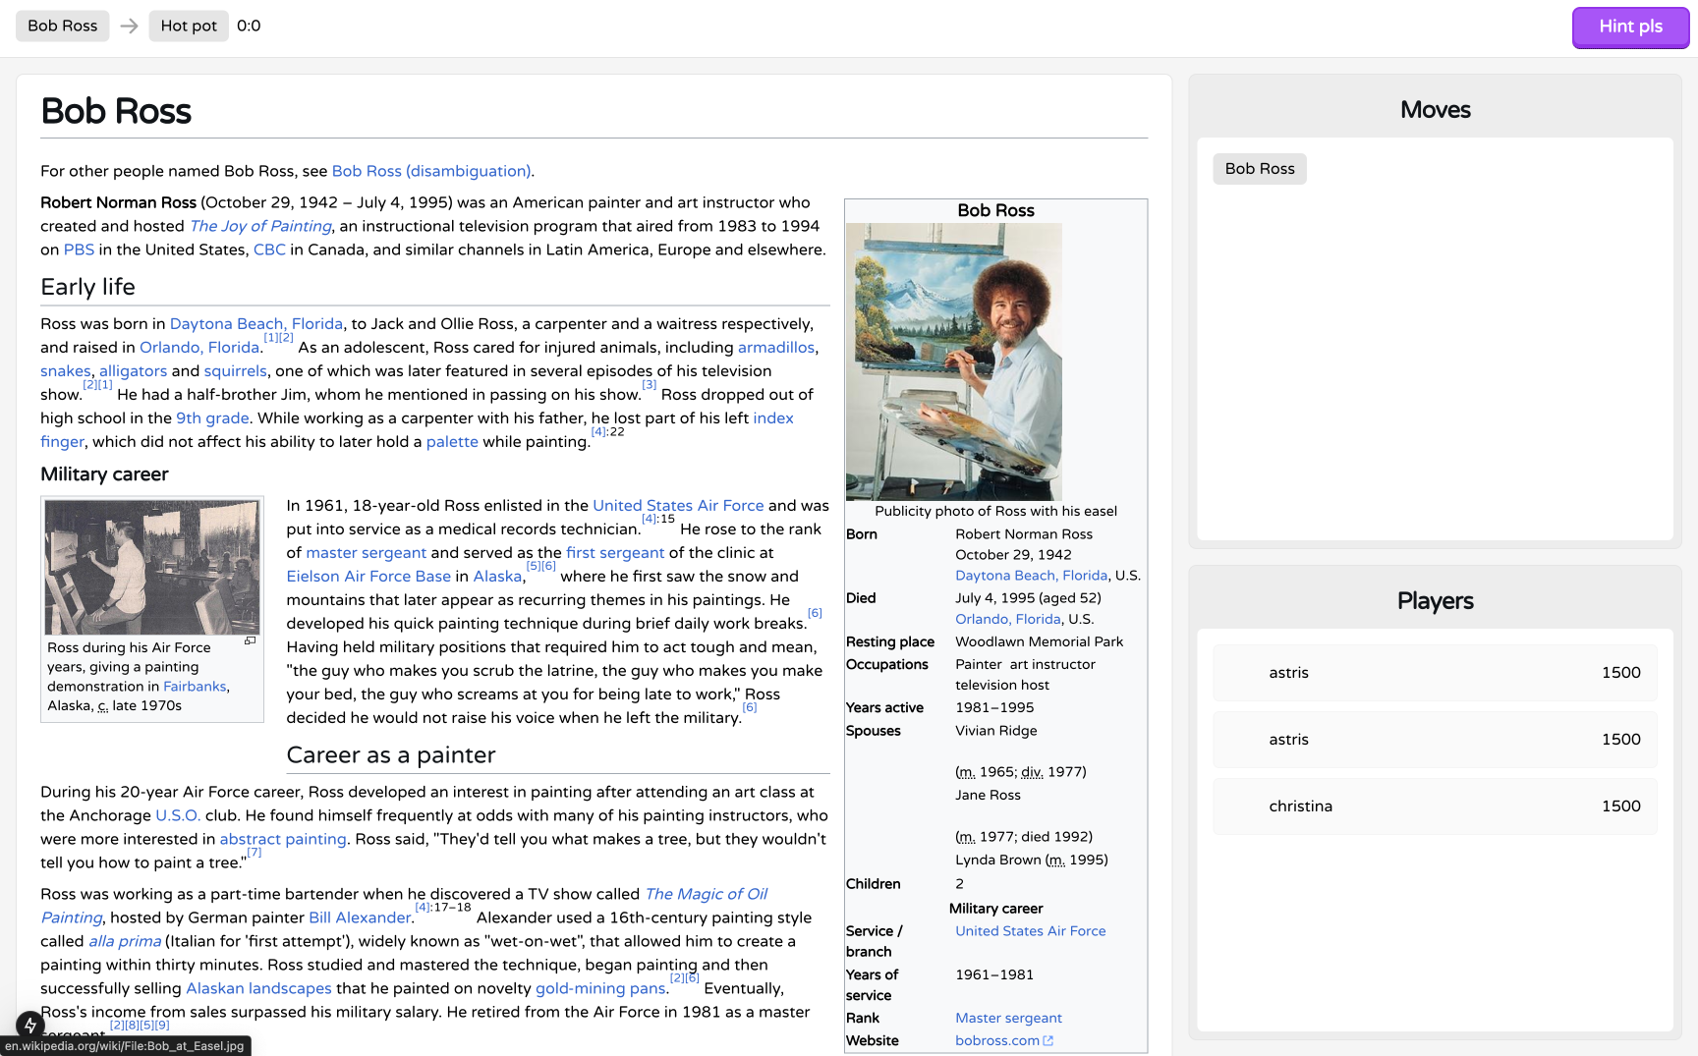Click the Bob Ross start page chip in the top bar

63,26
